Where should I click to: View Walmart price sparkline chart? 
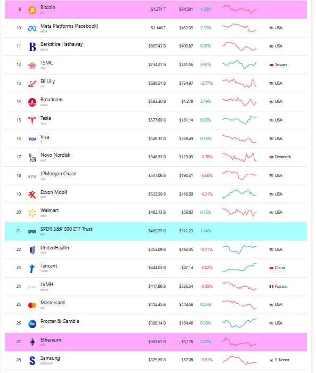[239, 212]
